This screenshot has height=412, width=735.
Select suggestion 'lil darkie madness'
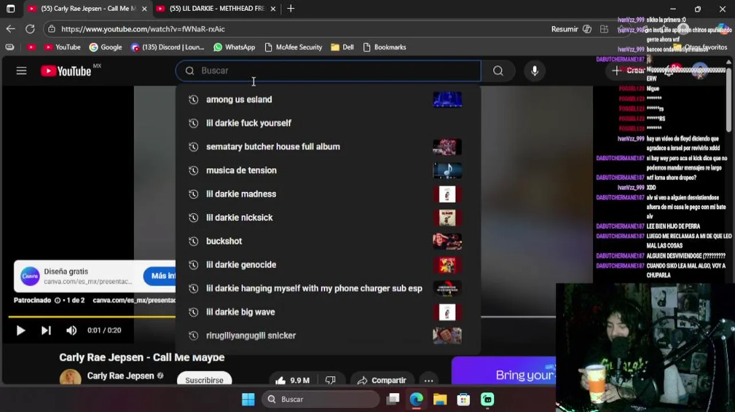point(328,194)
